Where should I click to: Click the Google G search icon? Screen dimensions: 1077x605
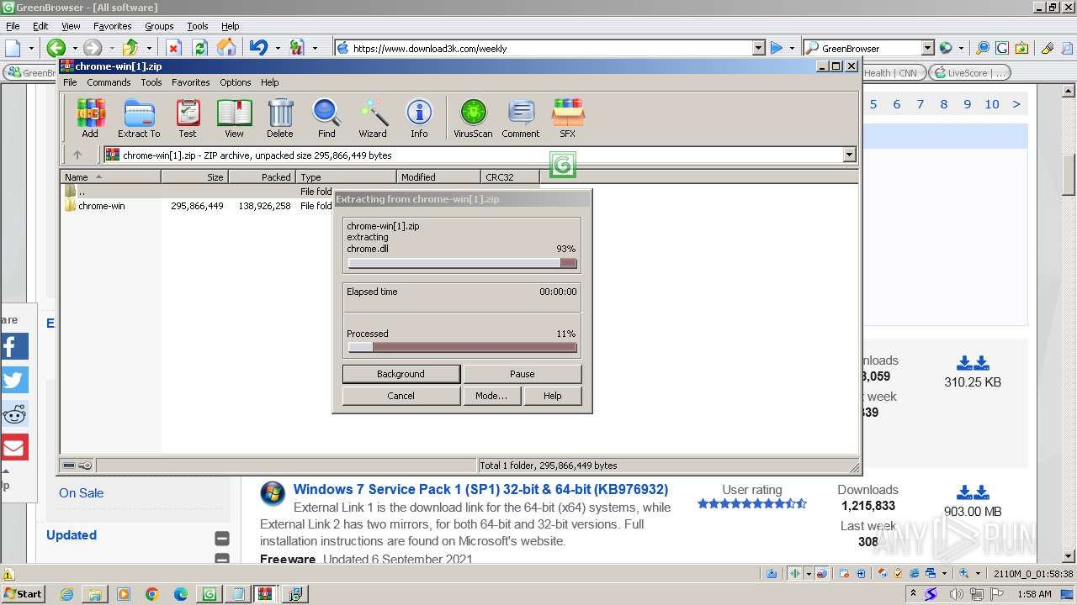(1002, 48)
